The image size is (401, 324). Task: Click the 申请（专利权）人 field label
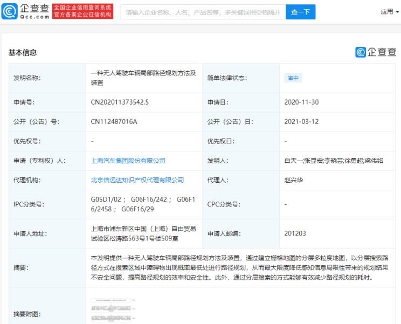(x=39, y=161)
